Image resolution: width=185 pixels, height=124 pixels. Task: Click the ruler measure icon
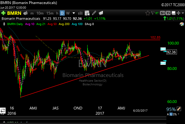point(179,109)
